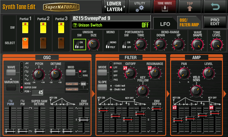Toggle the Mono/Poly switch

click(108, 45)
